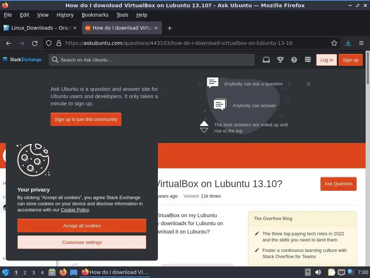
Task: Open the Stack Exchange inbox icon
Action: coord(266,60)
